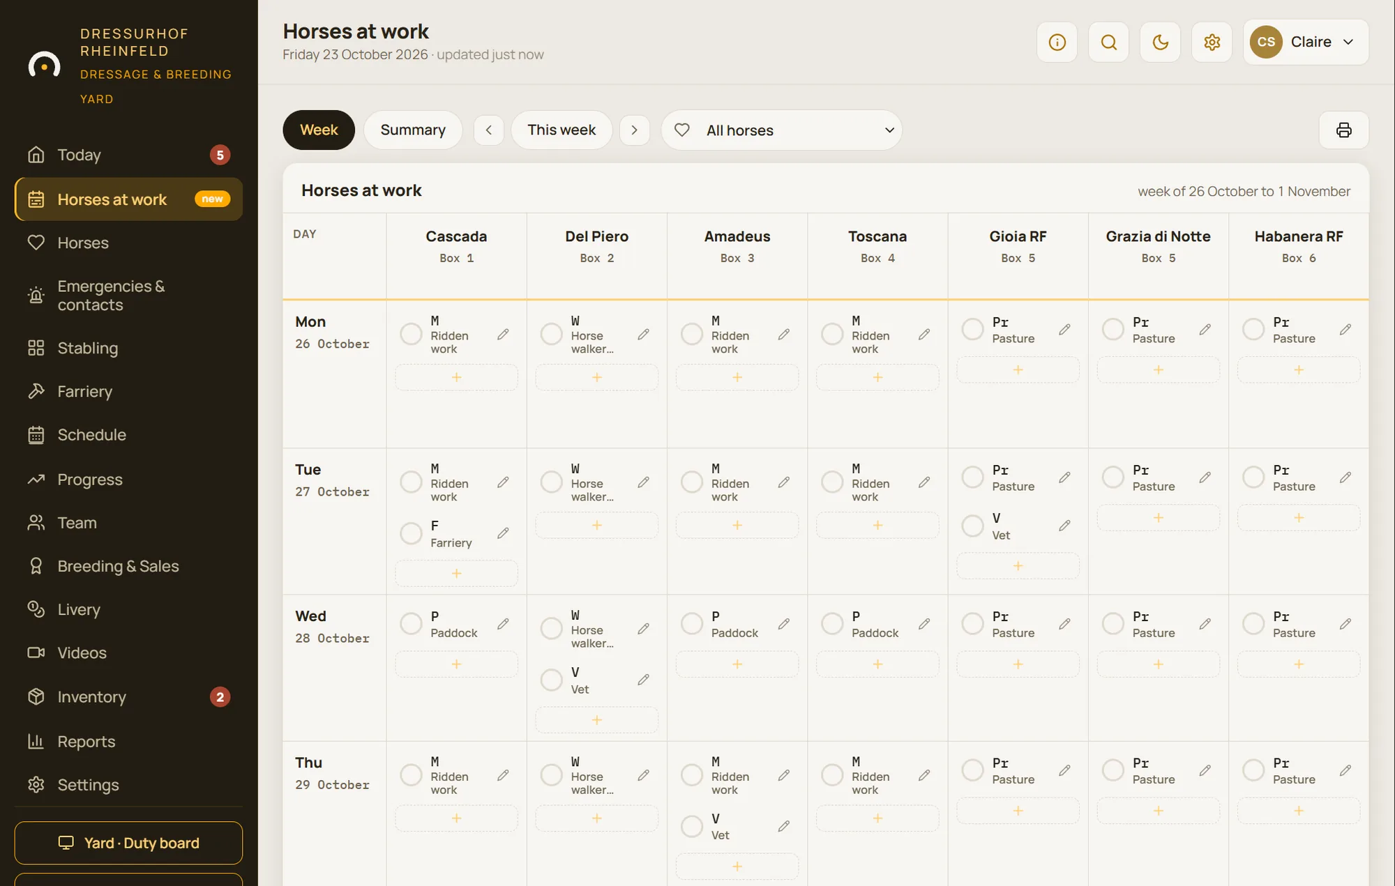Open the All horses filter dropdown

click(781, 130)
